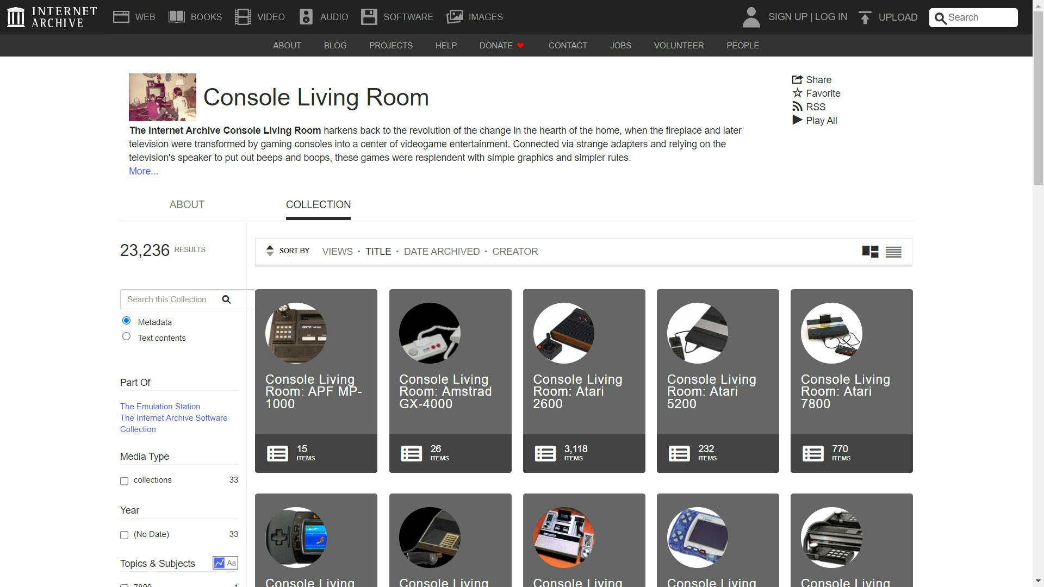Open the Atari 2600 collection thumbnail
This screenshot has width=1044, height=587.
tap(563, 333)
